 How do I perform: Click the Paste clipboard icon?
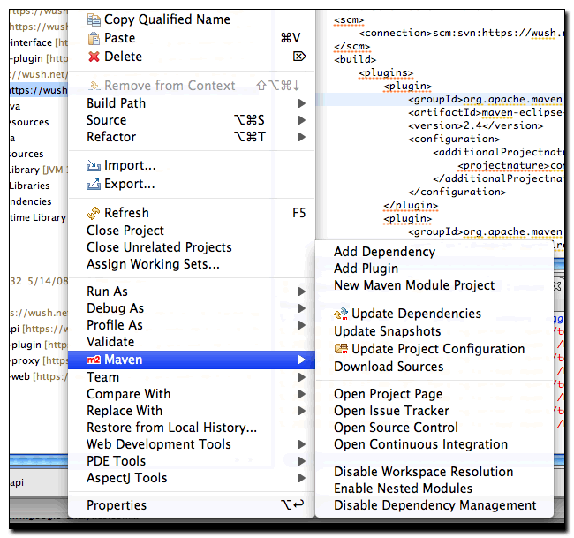pos(94,38)
